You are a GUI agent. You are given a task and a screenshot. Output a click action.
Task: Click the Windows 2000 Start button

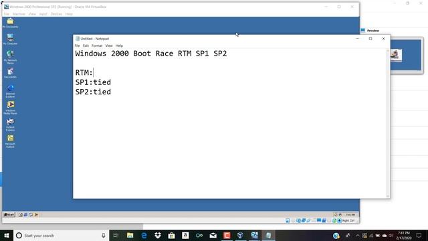(x=9, y=215)
